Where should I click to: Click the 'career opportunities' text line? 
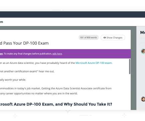39,94
